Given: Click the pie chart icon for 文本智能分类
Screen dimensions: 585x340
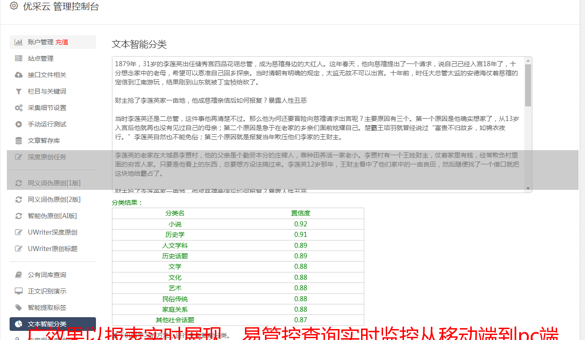Looking at the screenshot, I should click(x=19, y=324).
